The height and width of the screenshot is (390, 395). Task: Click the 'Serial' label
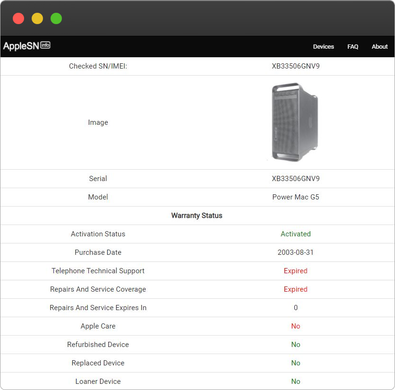[98, 179]
